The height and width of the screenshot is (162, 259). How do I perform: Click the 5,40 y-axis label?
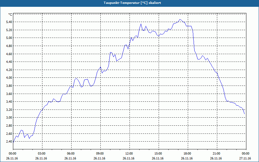[x=9, y=22]
